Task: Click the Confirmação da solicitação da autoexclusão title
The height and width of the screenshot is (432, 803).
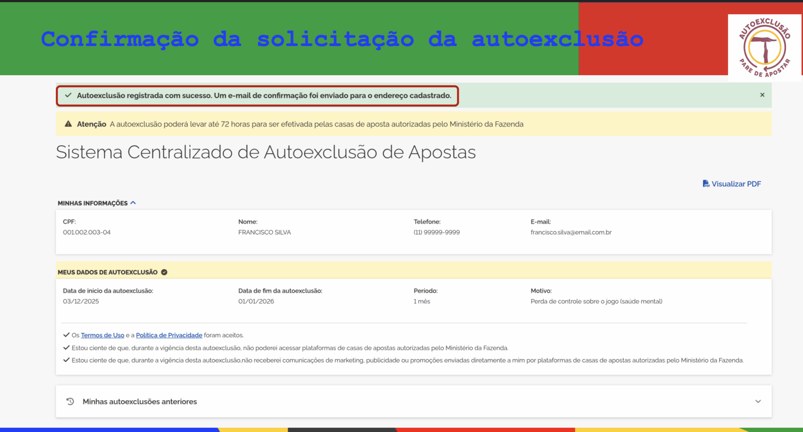Action: click(x=342, y=39)
